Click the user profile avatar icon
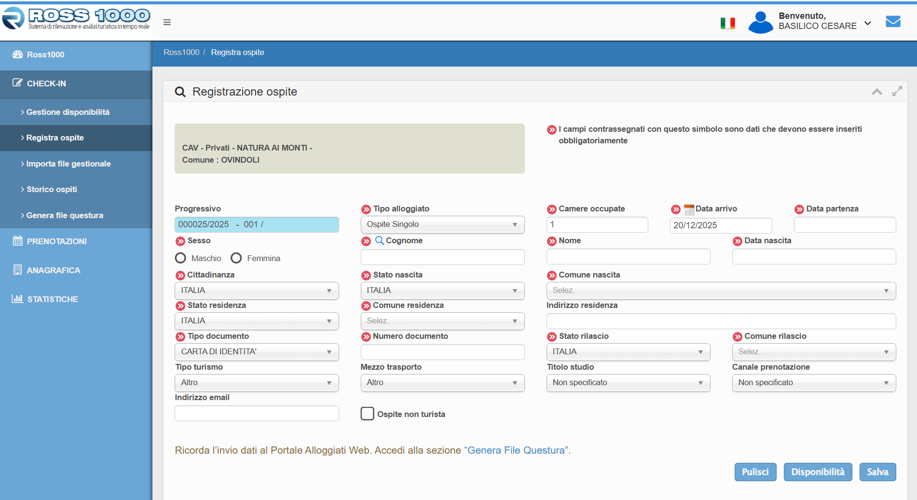 (760, 22)
